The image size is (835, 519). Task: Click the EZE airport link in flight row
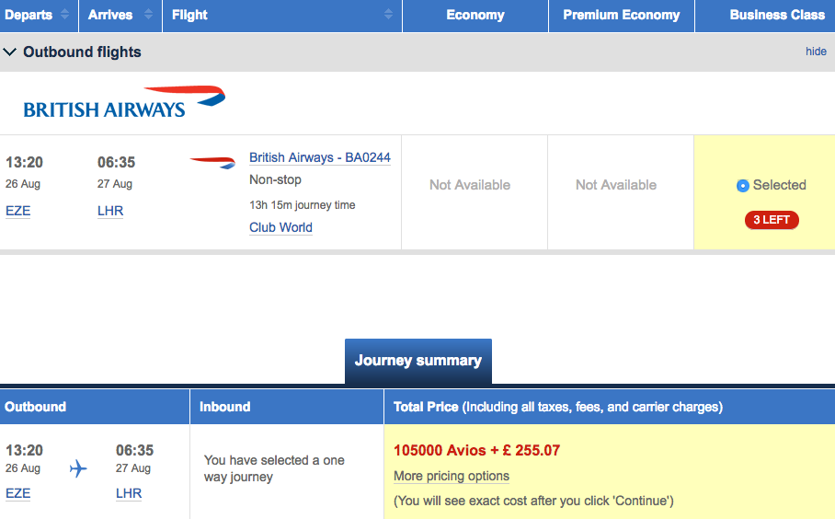(18, 211)
